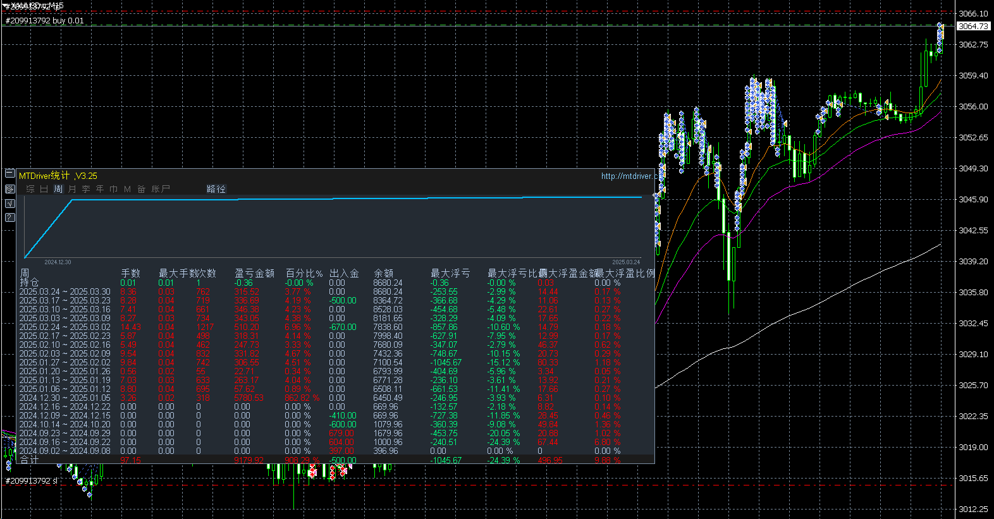Click the 持仓 holdings row label
Screen dimensions: 994x519
pos(29,282)
